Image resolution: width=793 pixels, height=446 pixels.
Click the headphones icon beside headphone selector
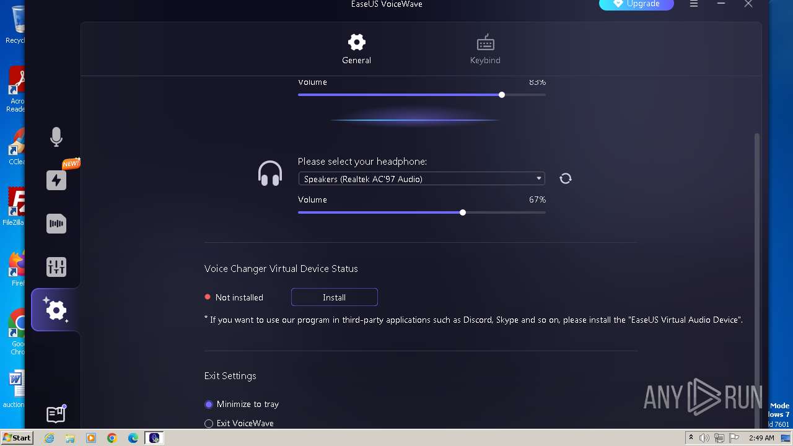[x=270, y=173]
